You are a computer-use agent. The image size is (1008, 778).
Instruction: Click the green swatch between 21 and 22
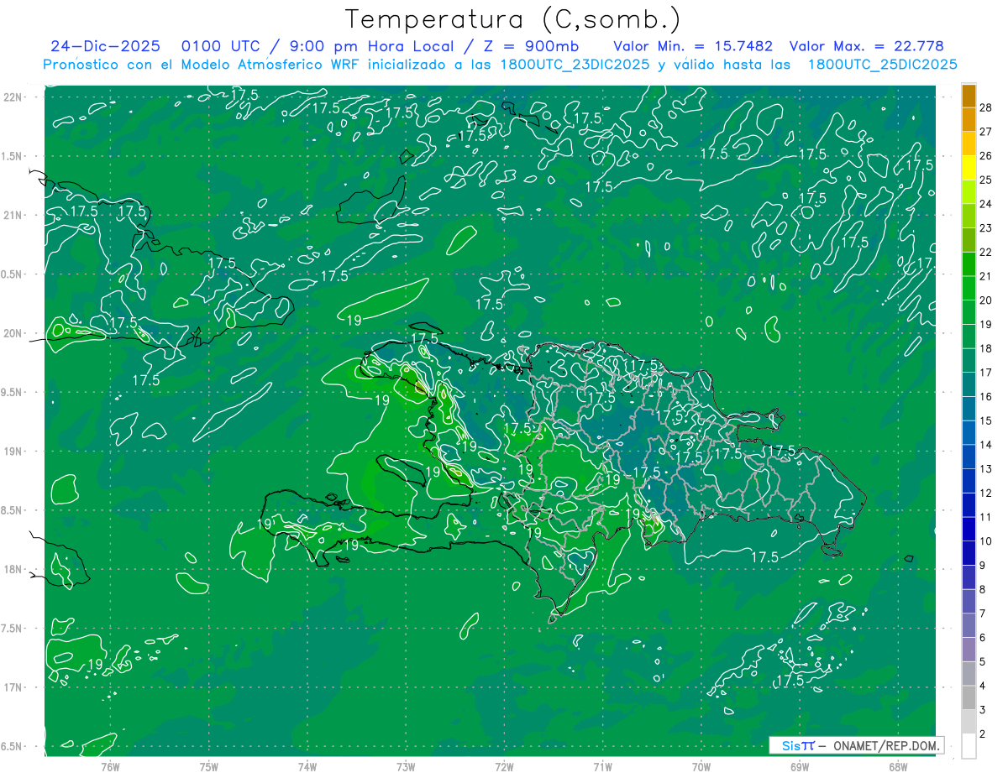(x=969, y=264)
